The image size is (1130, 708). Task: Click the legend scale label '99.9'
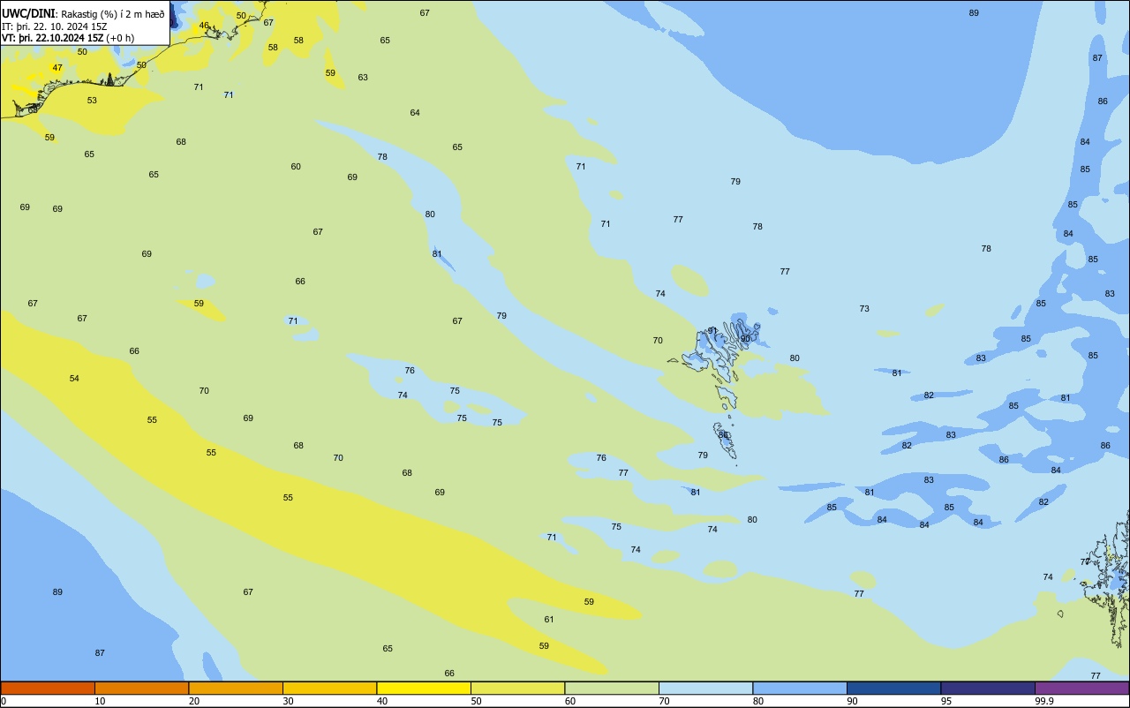click(1044, 701)
